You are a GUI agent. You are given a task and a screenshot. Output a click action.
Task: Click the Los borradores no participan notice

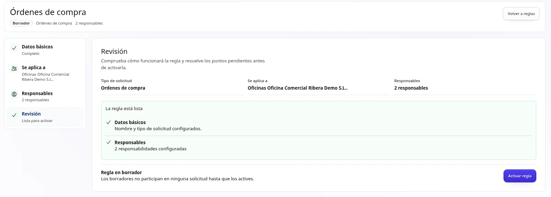point(178,179)
